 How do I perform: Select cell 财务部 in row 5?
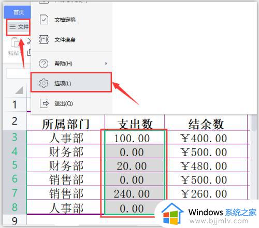[66, 165]
